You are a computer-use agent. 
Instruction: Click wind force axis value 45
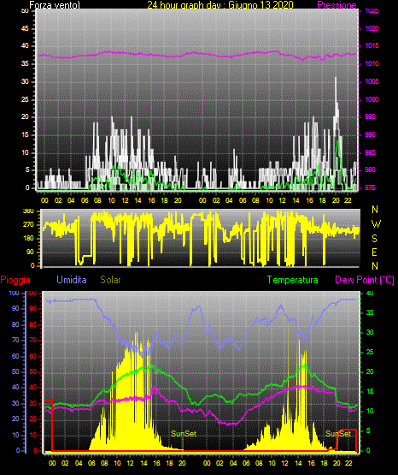point(25,28)
